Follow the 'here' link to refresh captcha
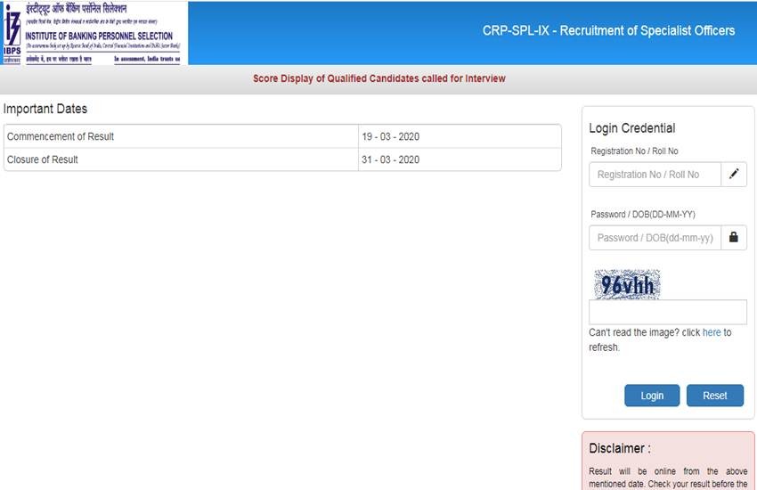The width and height of the screenshot is (757, 490). (x=712, y=332)
